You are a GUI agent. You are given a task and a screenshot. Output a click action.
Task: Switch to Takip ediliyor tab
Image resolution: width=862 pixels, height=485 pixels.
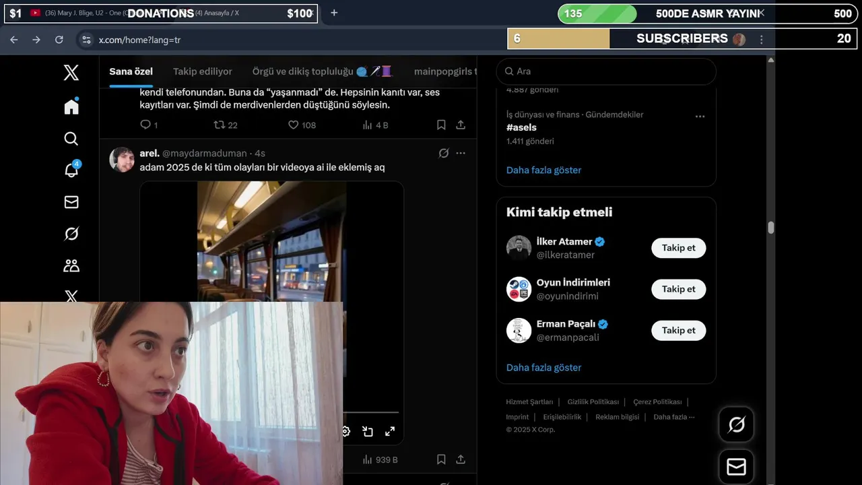tap(203, 71)
